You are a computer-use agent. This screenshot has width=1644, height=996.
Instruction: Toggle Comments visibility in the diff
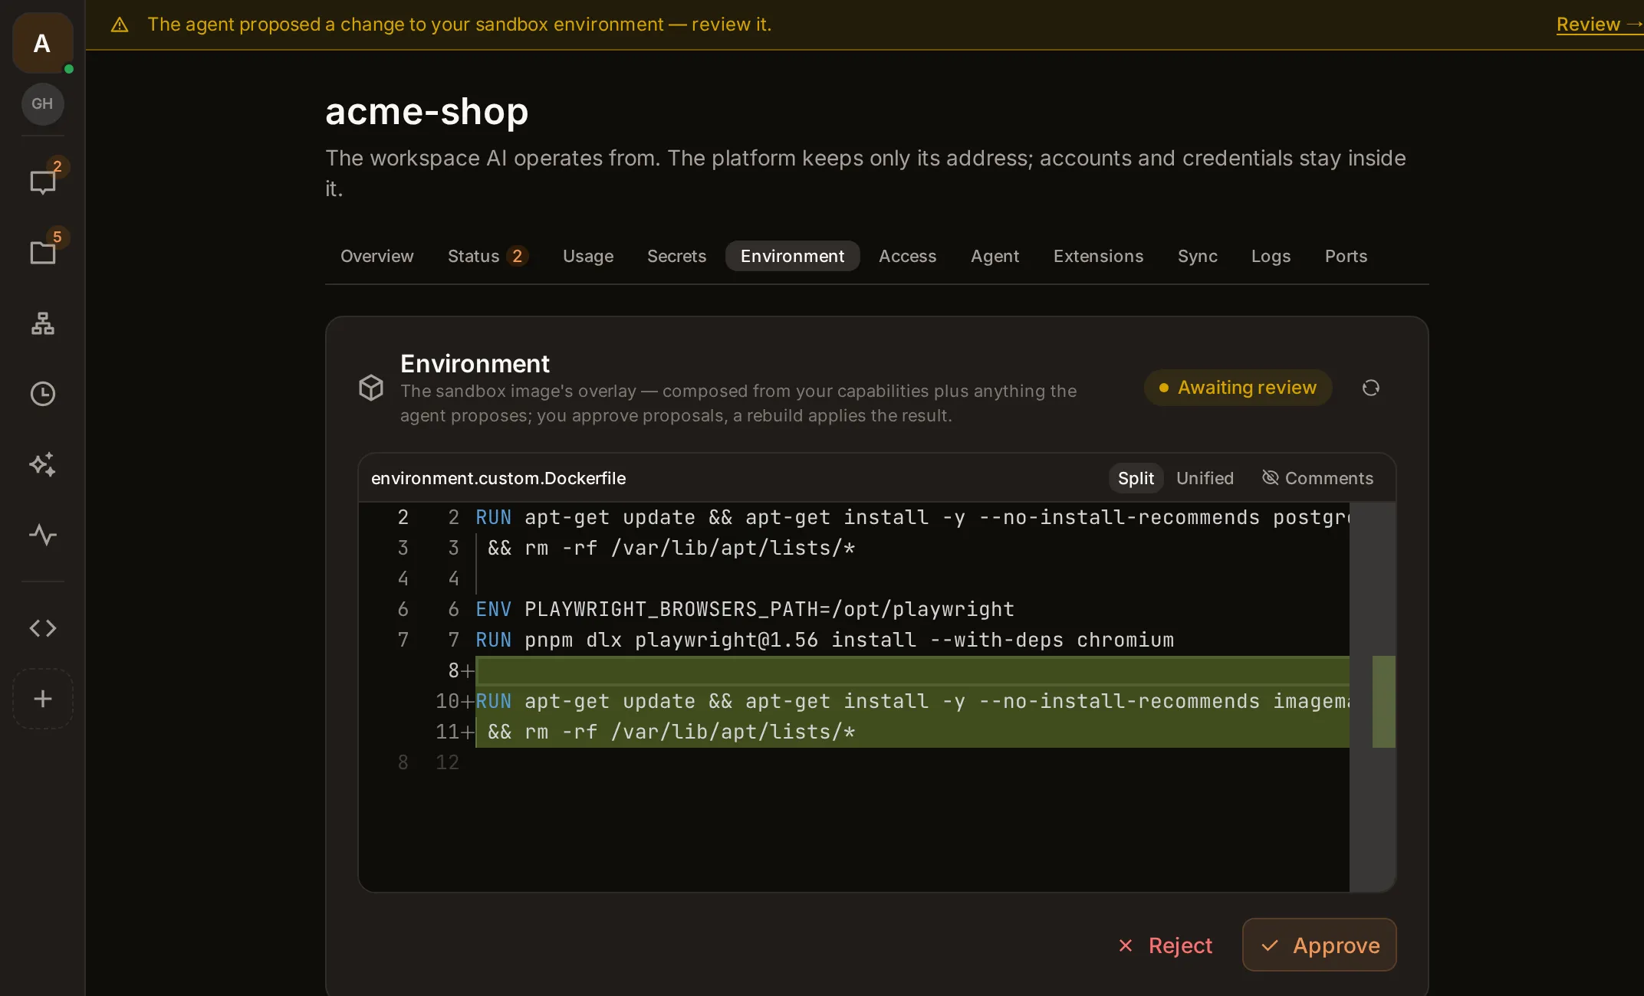(x=1318, y=478)
